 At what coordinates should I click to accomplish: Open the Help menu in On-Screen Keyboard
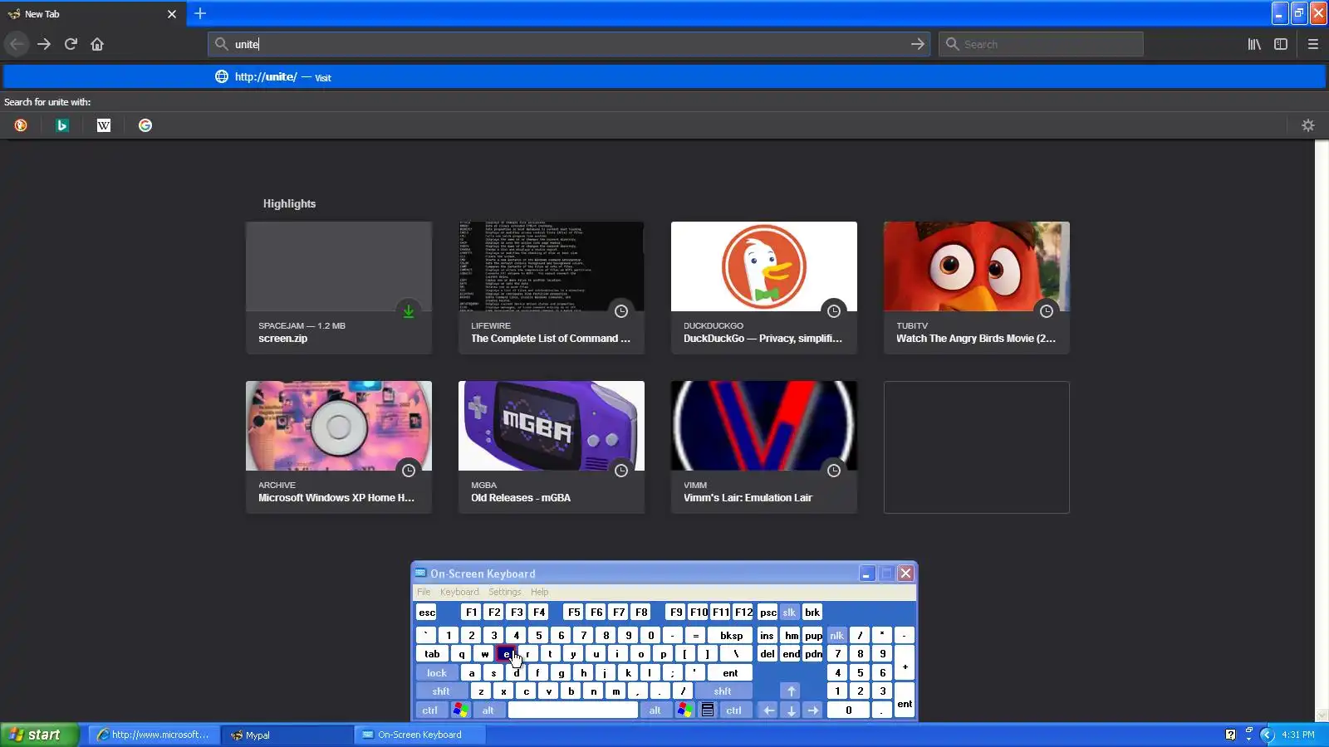539,592
